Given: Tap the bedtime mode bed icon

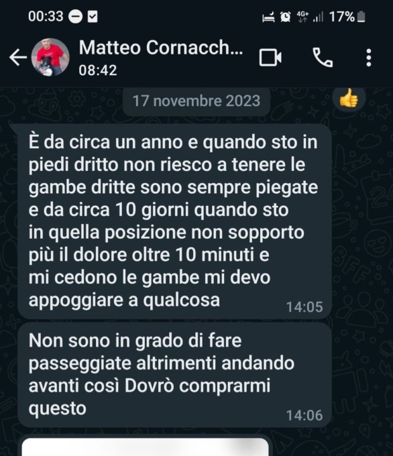Looking at the screenshot, I should (x=268, y=17).
